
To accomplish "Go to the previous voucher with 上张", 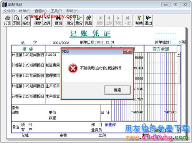I will pos(109,20).
